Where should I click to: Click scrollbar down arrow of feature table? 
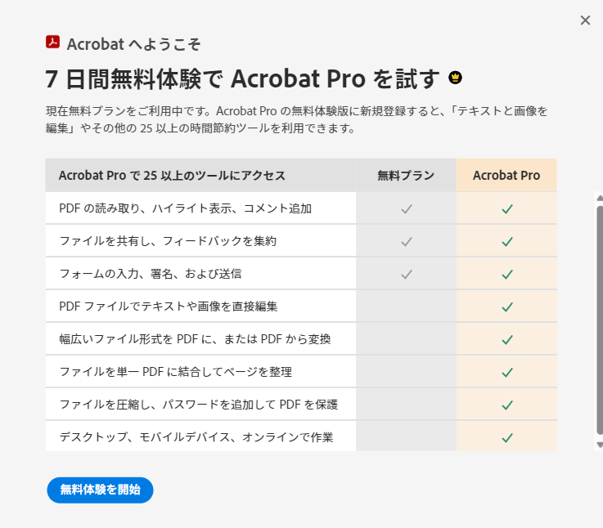click(600, 445)
